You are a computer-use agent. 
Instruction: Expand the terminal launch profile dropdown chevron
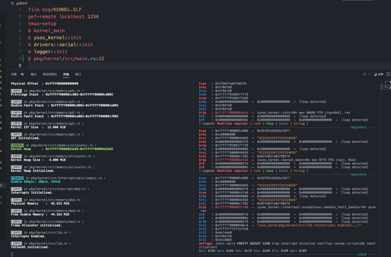click(x=369, y=74)
